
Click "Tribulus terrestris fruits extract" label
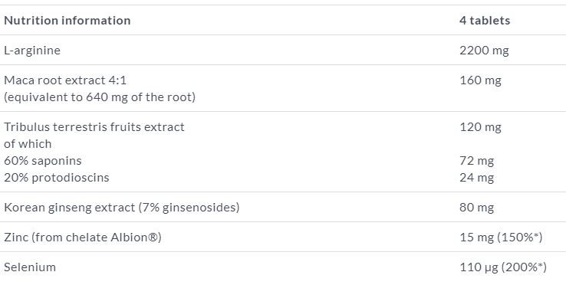coord(94,127)
